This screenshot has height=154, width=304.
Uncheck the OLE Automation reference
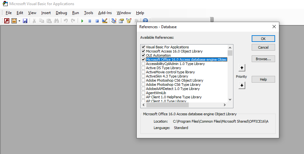(x=143, y=55)
